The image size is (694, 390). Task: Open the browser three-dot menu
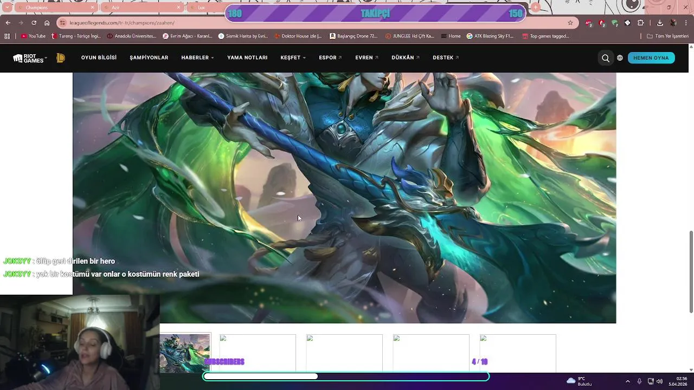686,23
